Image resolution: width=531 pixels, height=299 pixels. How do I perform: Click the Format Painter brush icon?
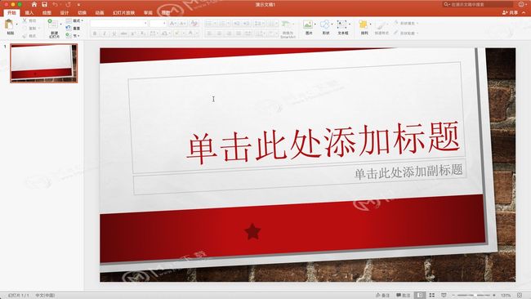(25, 36)
